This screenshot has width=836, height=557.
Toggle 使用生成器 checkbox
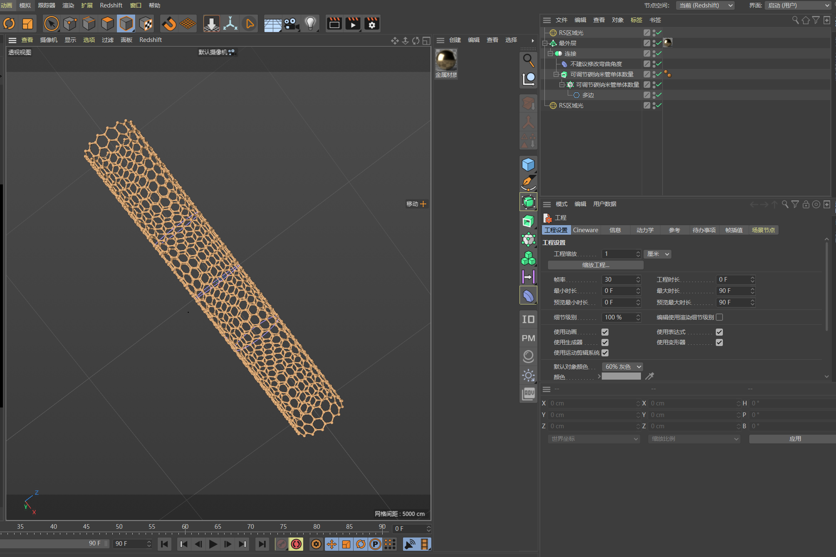[x=605, y=342]
